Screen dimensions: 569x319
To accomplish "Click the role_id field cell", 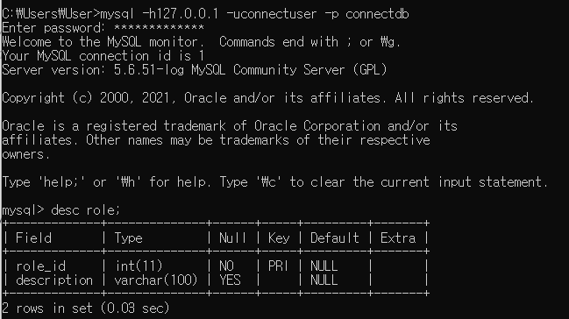I will coord(40,266).
